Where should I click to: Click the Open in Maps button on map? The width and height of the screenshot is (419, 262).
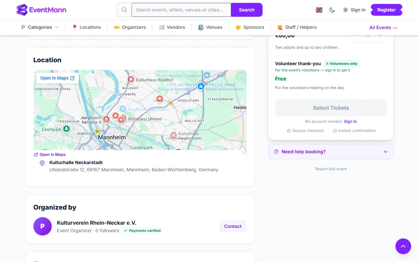pyautogui.click(x=58, y=78)
